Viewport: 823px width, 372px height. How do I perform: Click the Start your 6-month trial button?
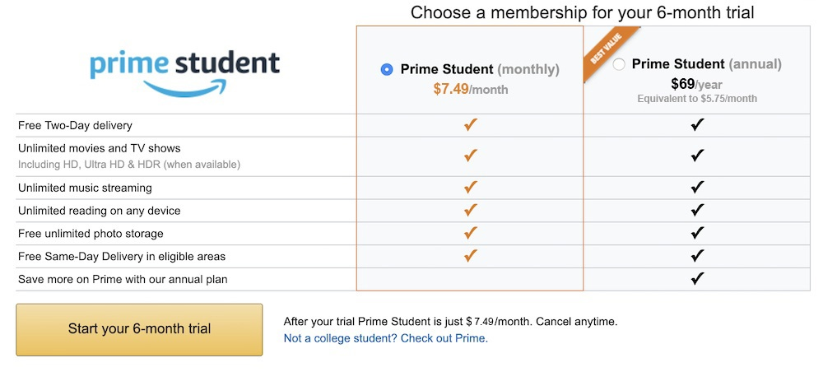tap(139, 329)
